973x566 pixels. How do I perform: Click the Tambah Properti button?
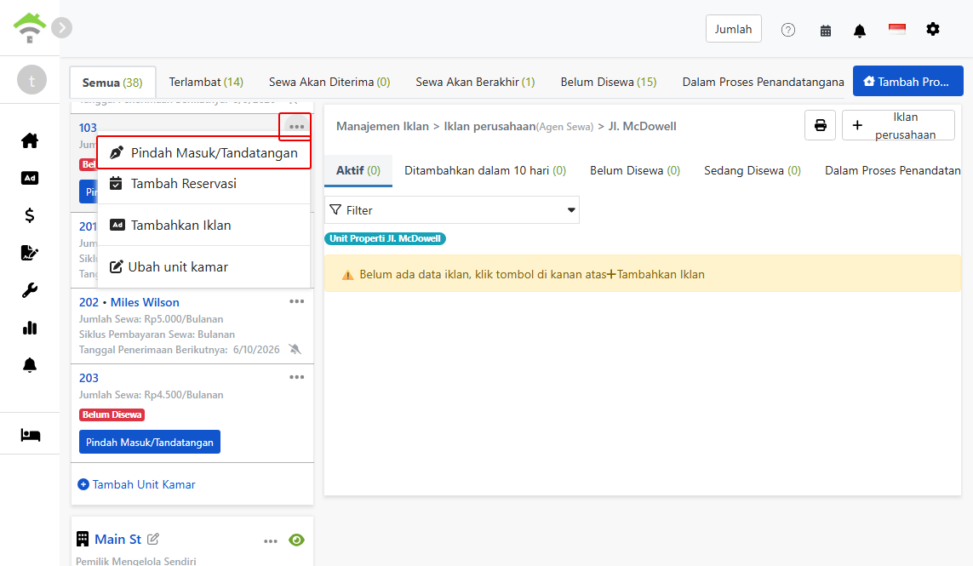[x=907, y=82]
